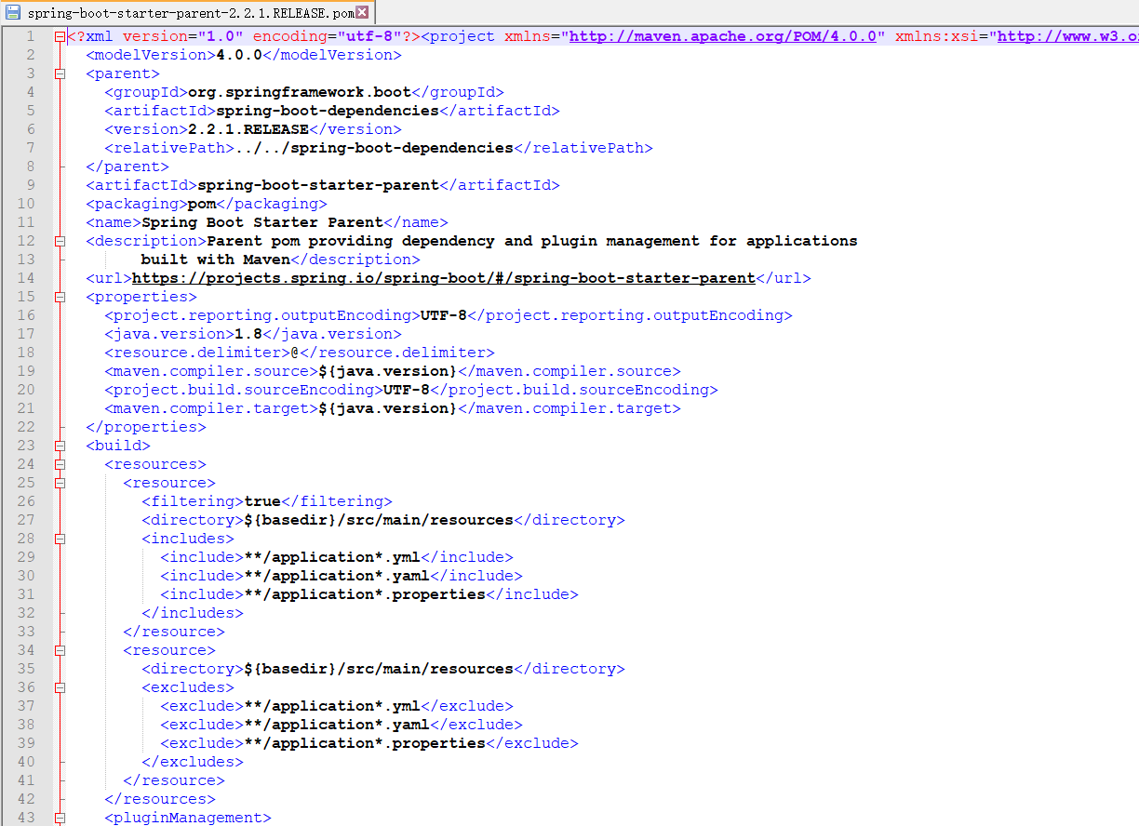Screen dimensions: 1139x826
Task: Click the description text 'Parent pom providing dependency'
Action: coord(360,241)
